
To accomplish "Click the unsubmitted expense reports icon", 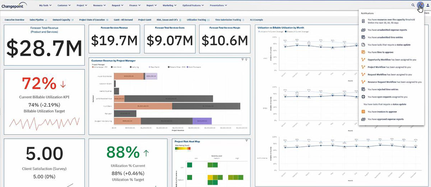I will click(x=363, y=30).
